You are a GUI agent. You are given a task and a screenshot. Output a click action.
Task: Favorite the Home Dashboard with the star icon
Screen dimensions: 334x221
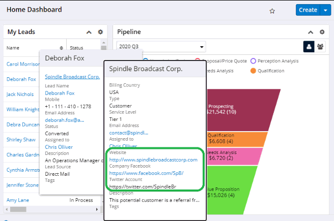[x=272, y=11]
